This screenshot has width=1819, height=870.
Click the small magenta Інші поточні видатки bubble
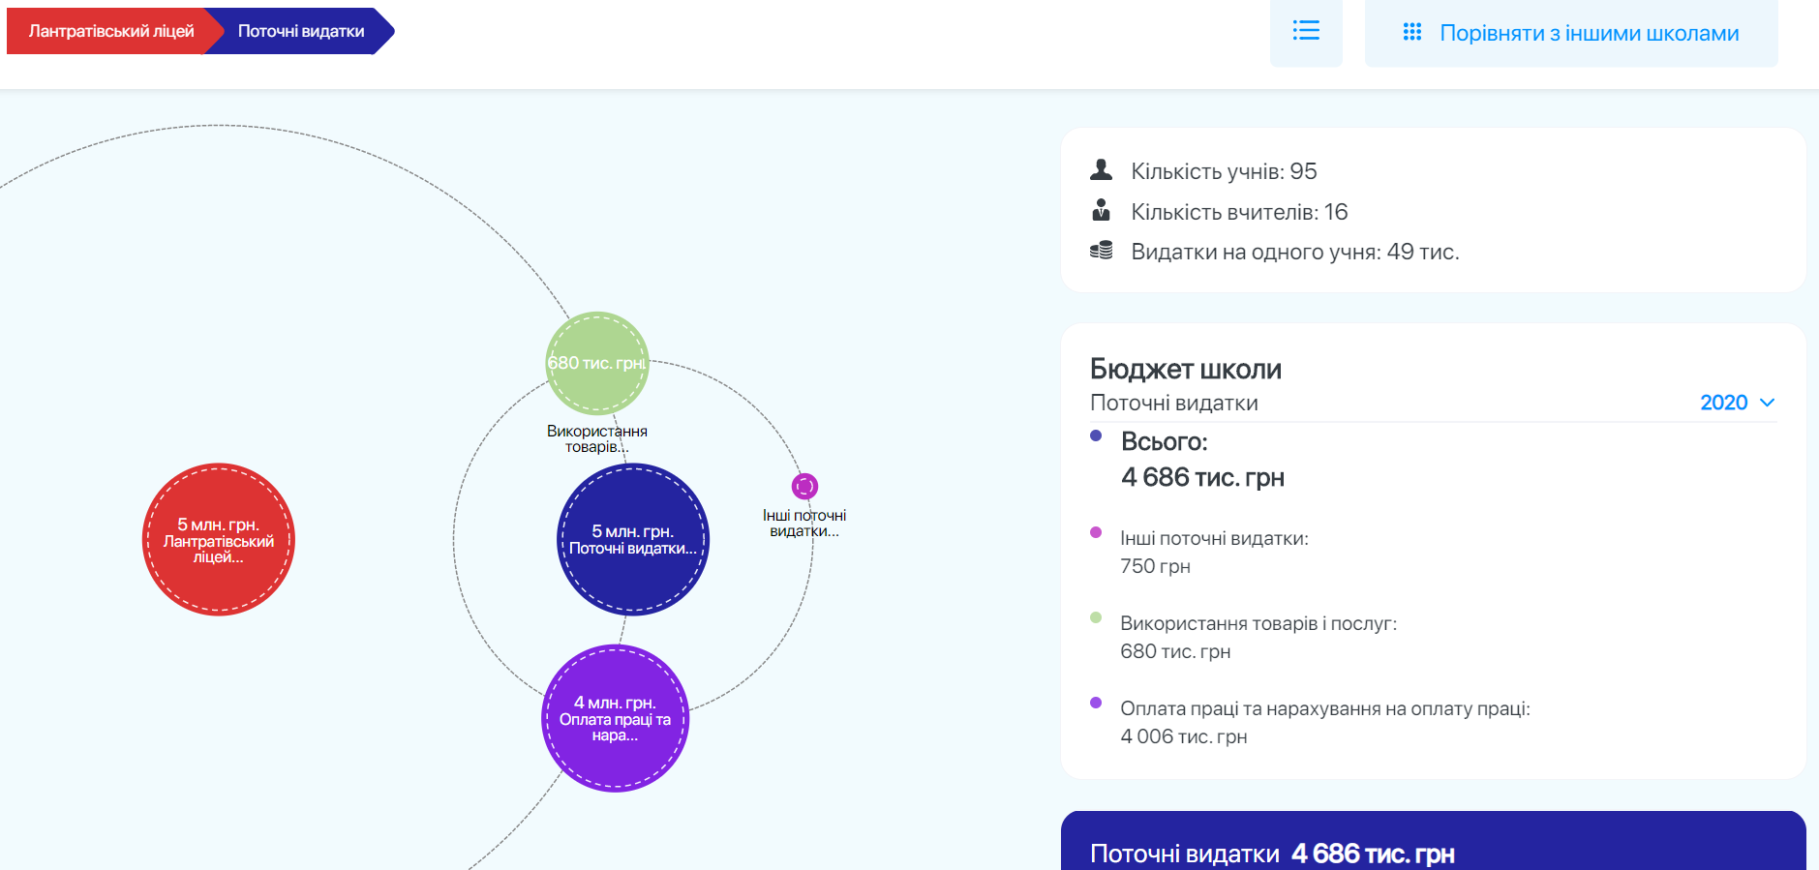pos(804,486)
